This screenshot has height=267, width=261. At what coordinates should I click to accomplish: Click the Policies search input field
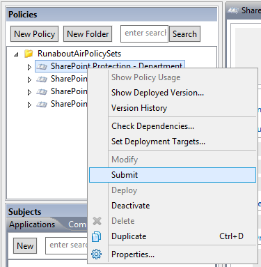144,33
